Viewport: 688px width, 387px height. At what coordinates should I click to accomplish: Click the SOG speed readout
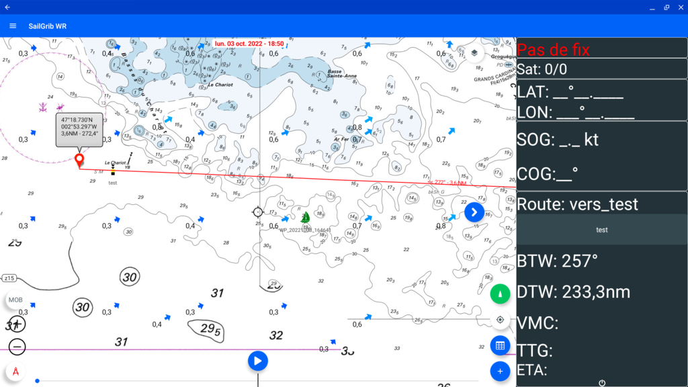pyautogui.click(x=558, y=140)
